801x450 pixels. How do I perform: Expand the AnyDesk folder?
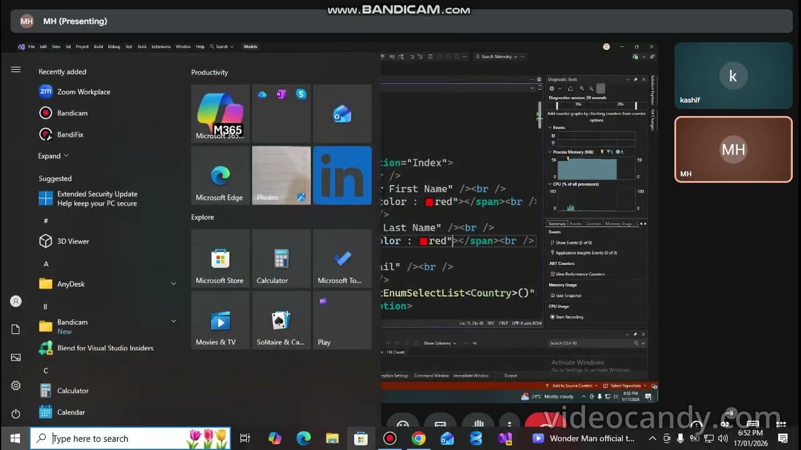[x=173, y=284]
